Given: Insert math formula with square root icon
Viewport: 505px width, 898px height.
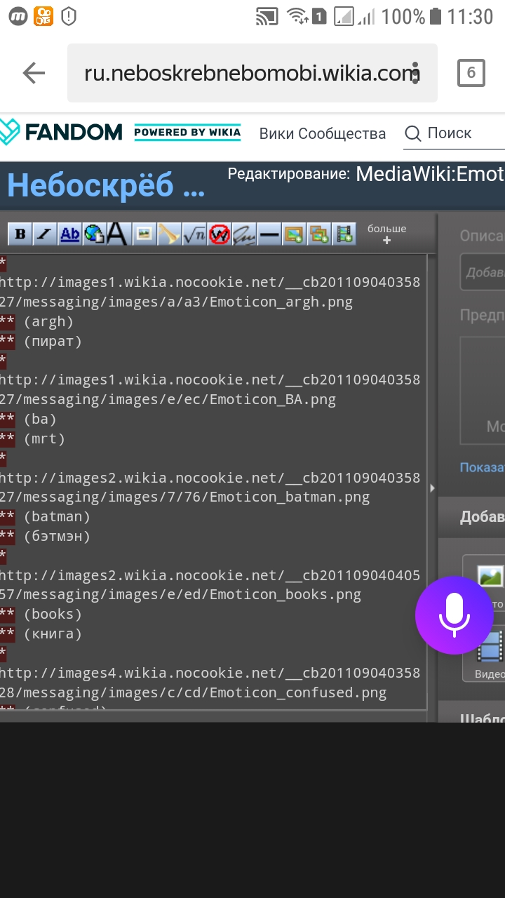Looking at the screenshot, I should pos(194,234).
